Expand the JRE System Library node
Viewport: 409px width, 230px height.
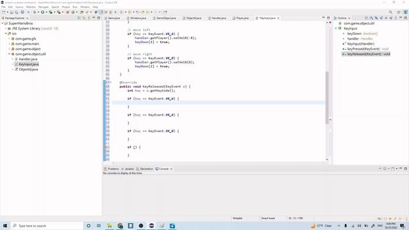pos(6,28)
